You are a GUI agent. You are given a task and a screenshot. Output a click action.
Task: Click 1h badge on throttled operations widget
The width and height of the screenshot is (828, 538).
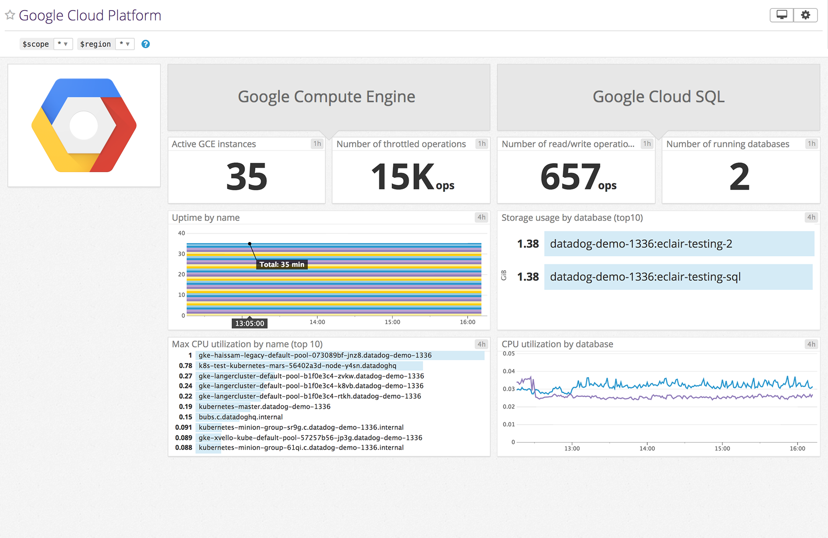[x=482, y=144]
